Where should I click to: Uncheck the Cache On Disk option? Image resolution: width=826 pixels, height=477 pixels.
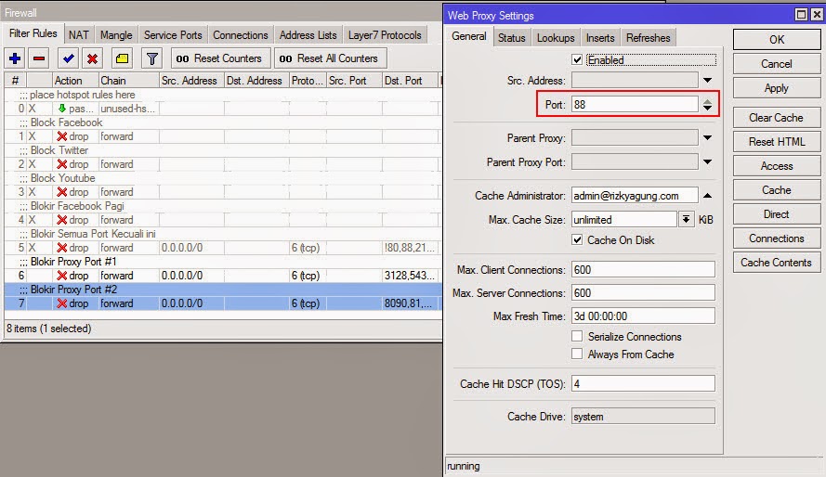pos(577,239)
